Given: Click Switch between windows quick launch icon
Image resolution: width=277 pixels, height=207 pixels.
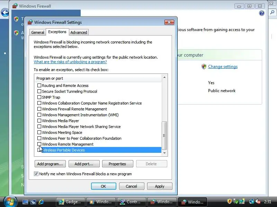Looking at the screenshot, I should point(33,202).
